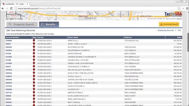This screenshot has width=189, height=106.
Task: Click the map pin for GANDY JAMES row
Action: (x=34, y=44)
